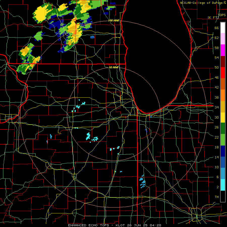Image resolution: width=227 pixels, height=227 pixels.
Task: Click the "TH" legend label
Action: point(217,197)
